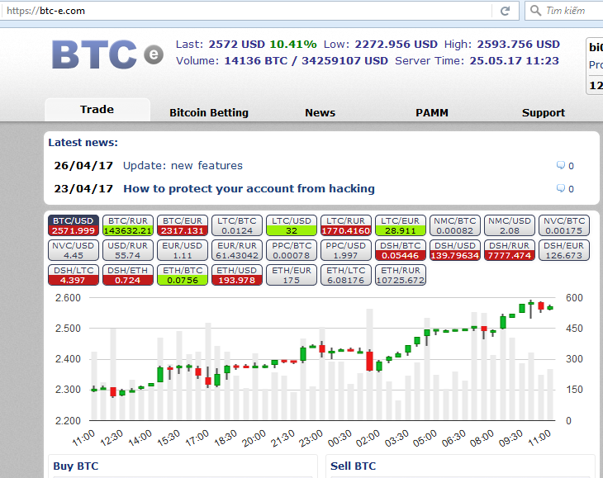The height and width of the screenshot is (478, 603).
Task: Choose the EUR/RUR pair
Action: click(x=237, y=250)
